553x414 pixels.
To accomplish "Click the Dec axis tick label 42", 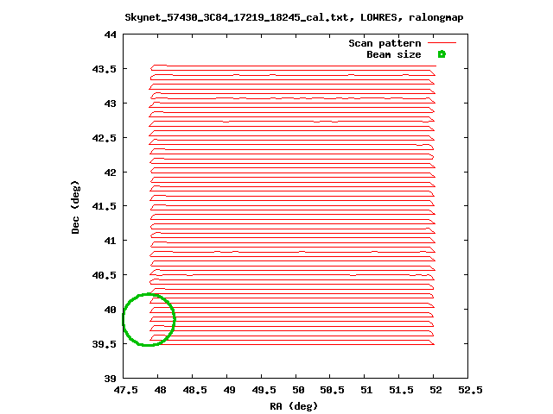I will (110, 172).
